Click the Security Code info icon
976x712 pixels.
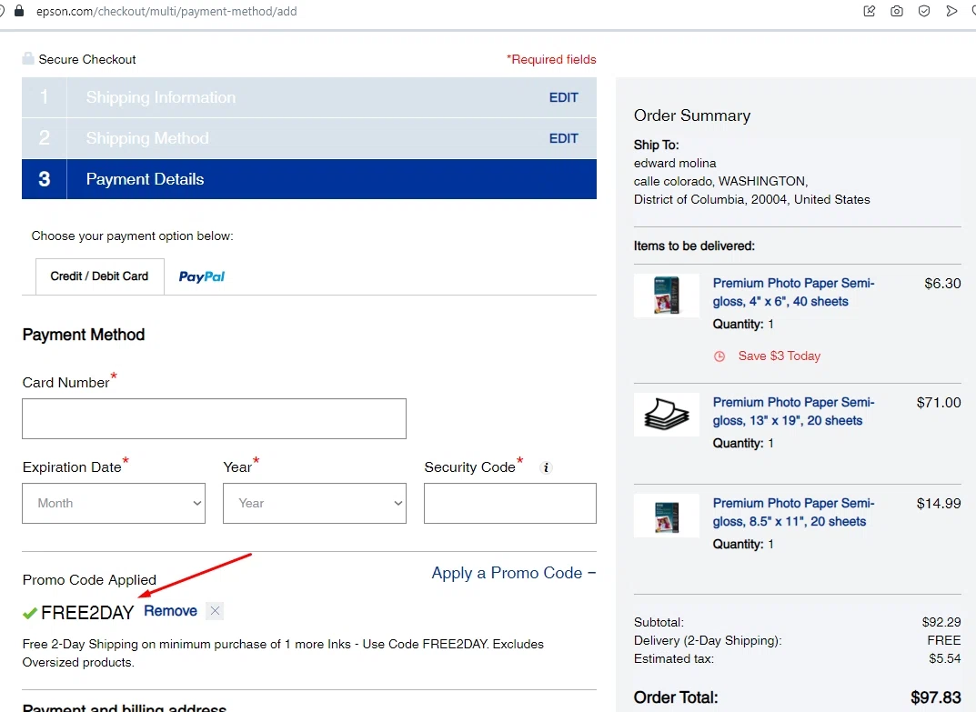click(546, 467)
